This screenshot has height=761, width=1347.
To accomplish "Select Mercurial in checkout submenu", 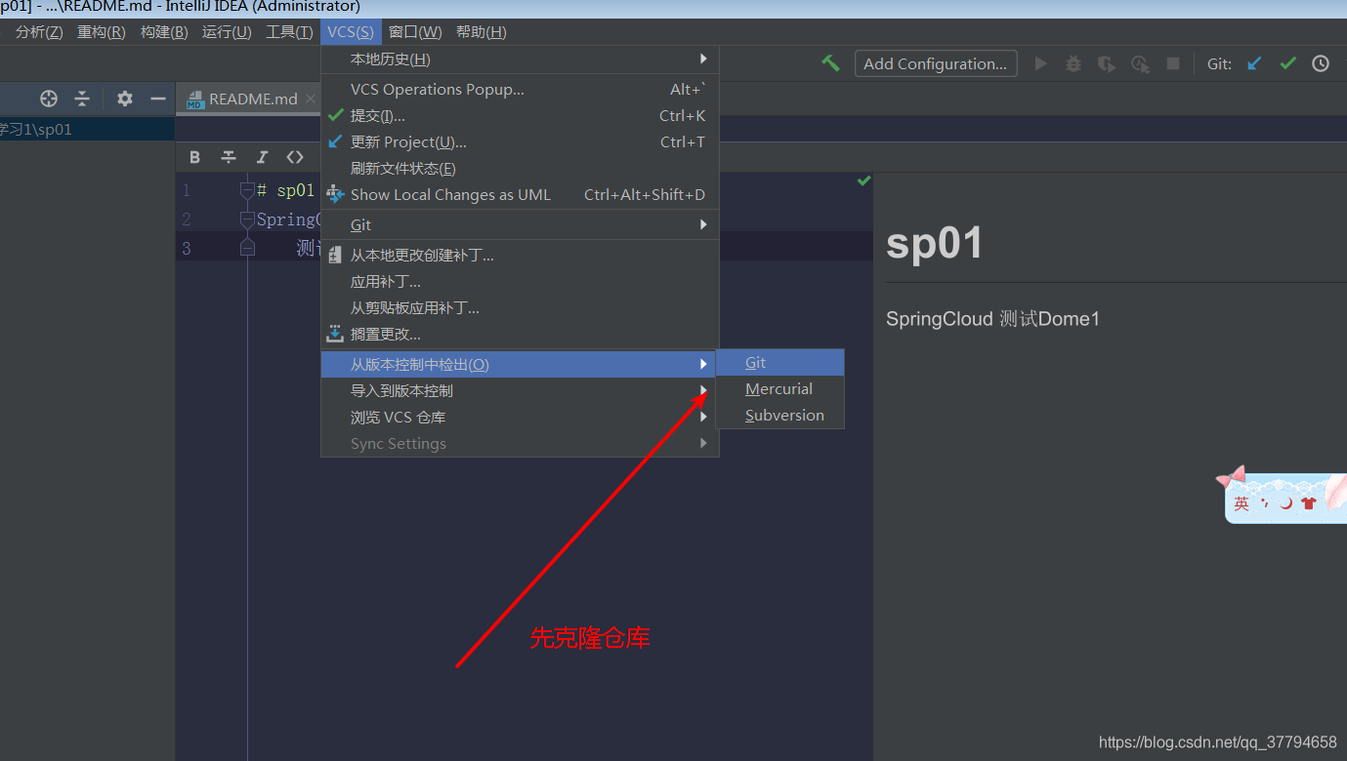I will point(780,388).
